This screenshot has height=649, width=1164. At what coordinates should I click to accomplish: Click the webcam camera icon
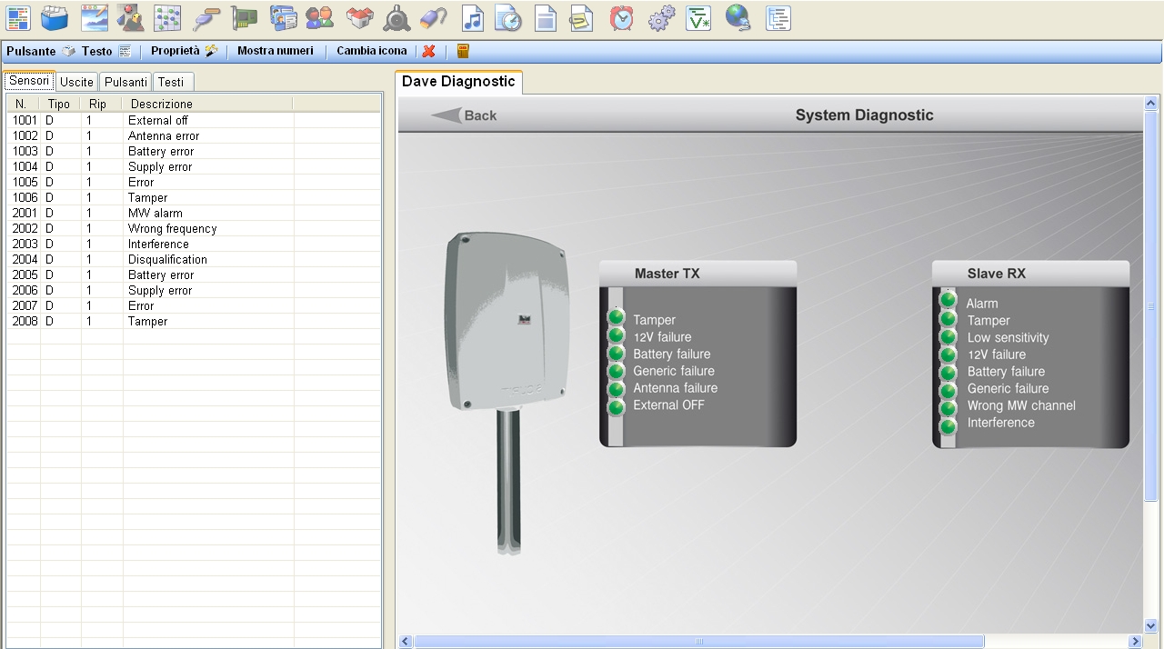point(396,18)
